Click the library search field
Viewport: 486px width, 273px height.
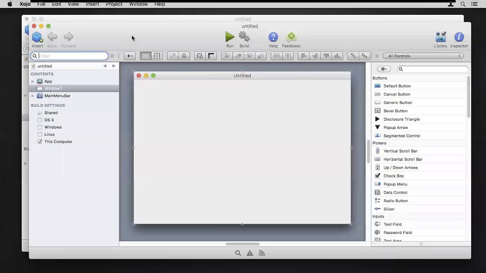(x=433, y=69)
